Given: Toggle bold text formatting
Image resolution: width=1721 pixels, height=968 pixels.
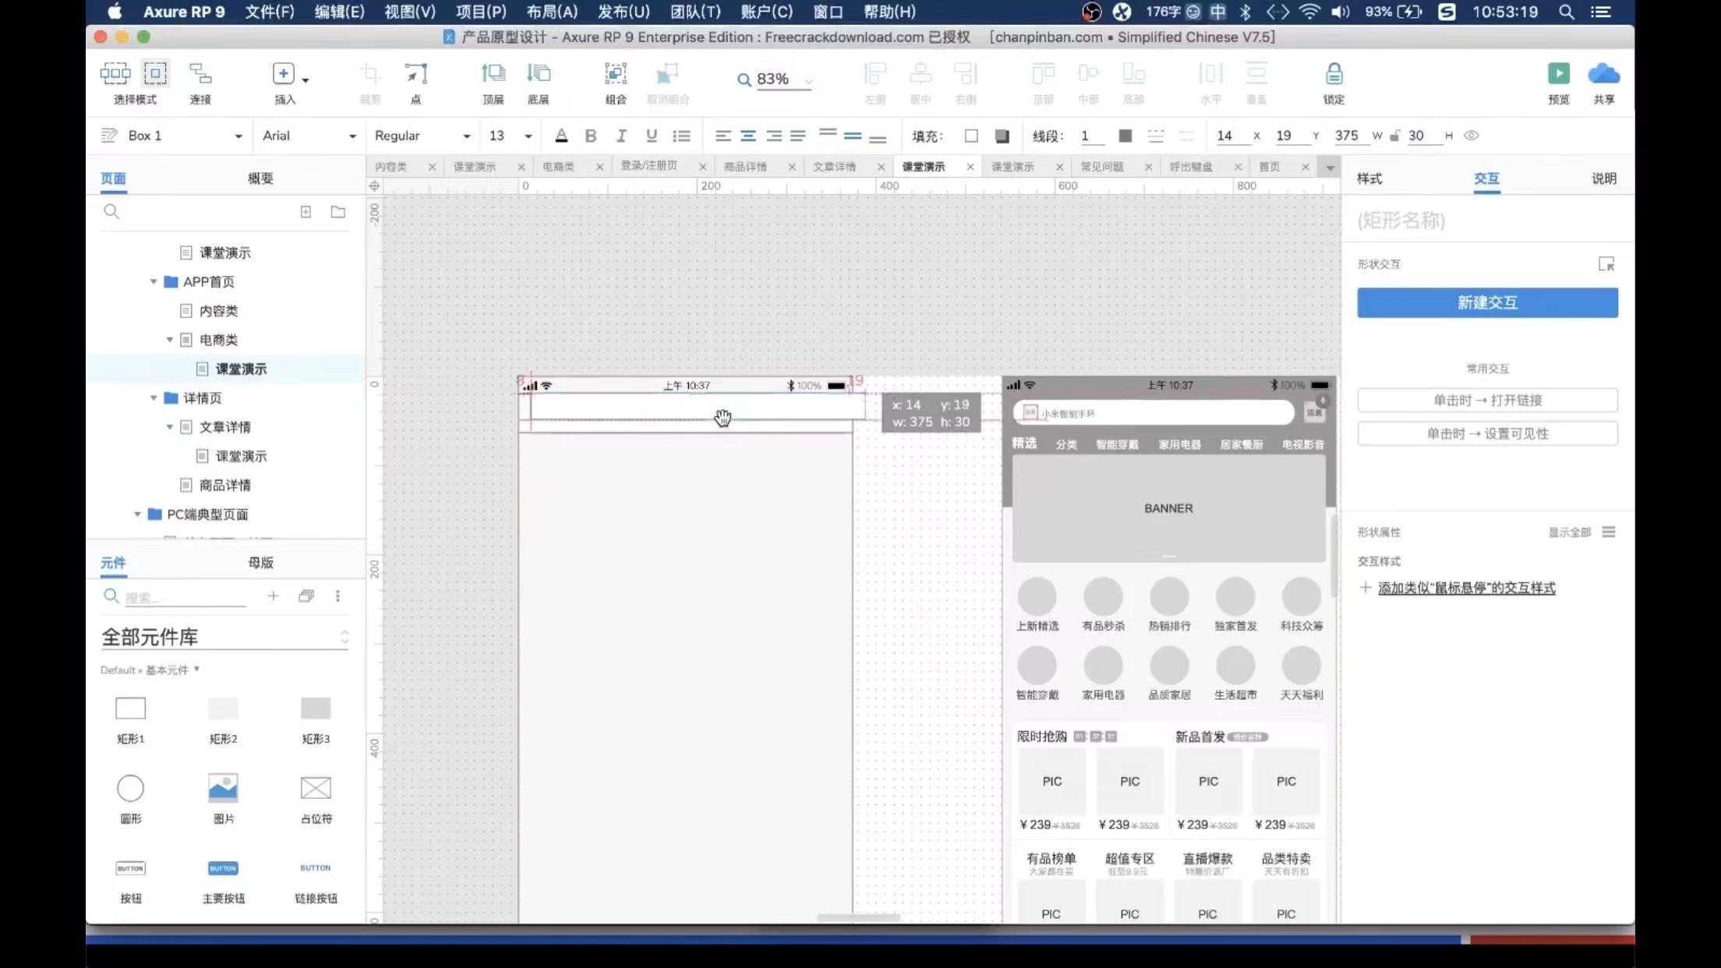Looking at the screenshot, I should (590, 136).
